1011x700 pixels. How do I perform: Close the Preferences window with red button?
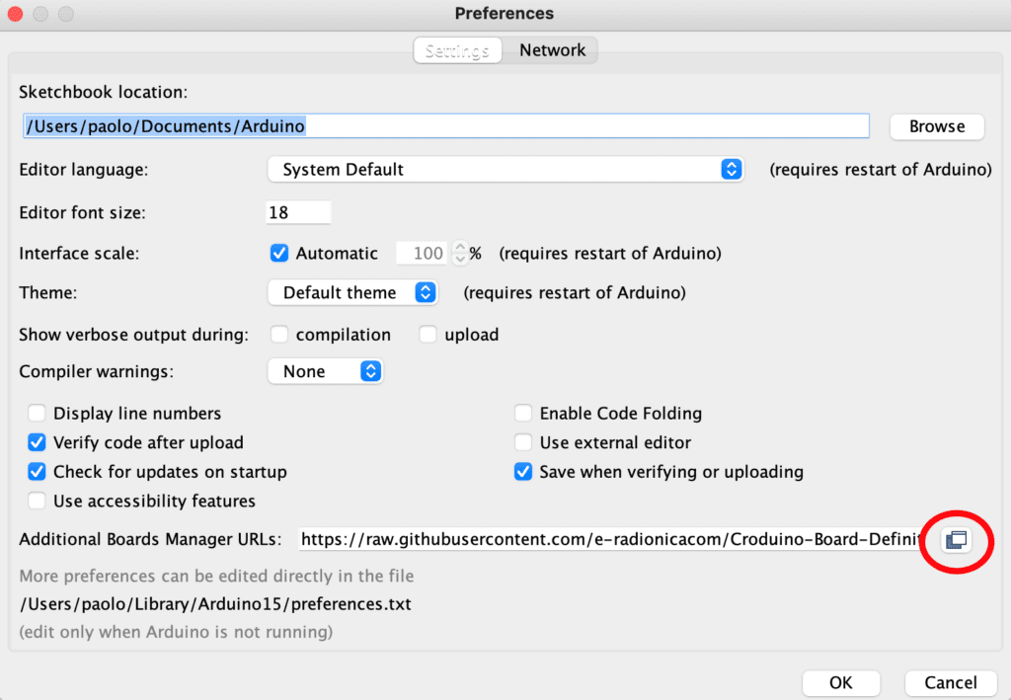point(14,14)
